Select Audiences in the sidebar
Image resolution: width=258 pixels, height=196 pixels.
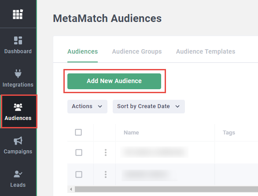click(x=18, y=112)
